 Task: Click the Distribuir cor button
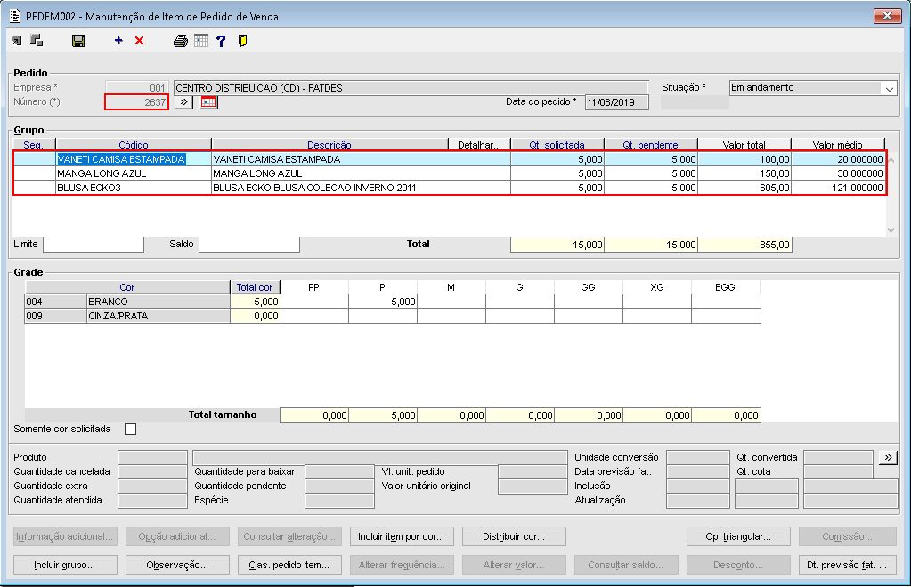coord(514,536)
